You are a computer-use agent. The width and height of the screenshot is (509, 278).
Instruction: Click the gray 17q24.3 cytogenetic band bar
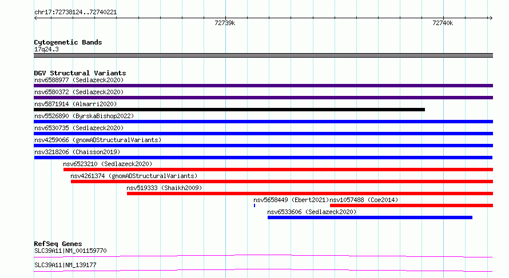263,55
